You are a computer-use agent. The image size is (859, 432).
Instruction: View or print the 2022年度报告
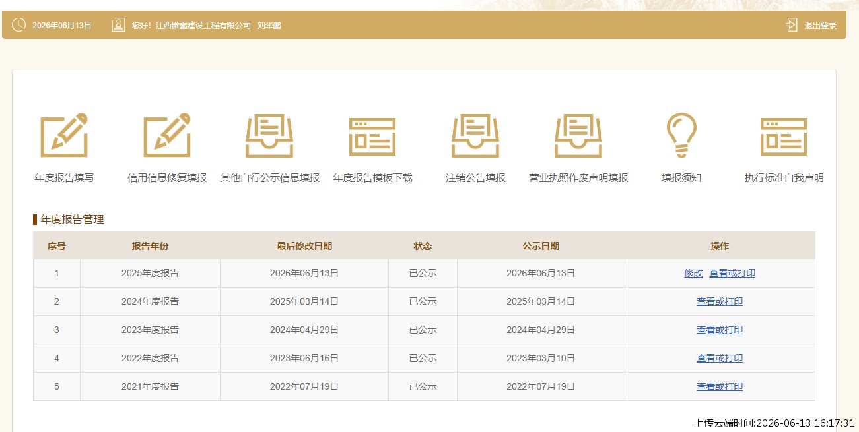coord(720,358)
